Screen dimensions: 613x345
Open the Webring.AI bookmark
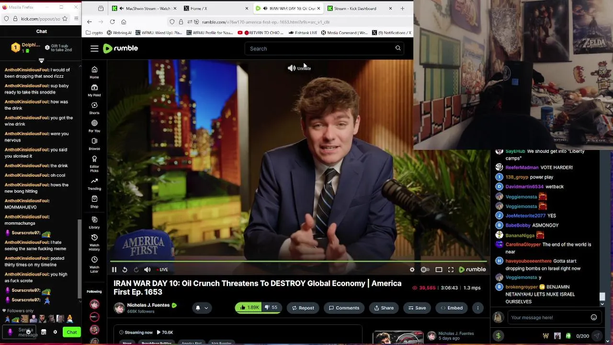pos(119,33)
